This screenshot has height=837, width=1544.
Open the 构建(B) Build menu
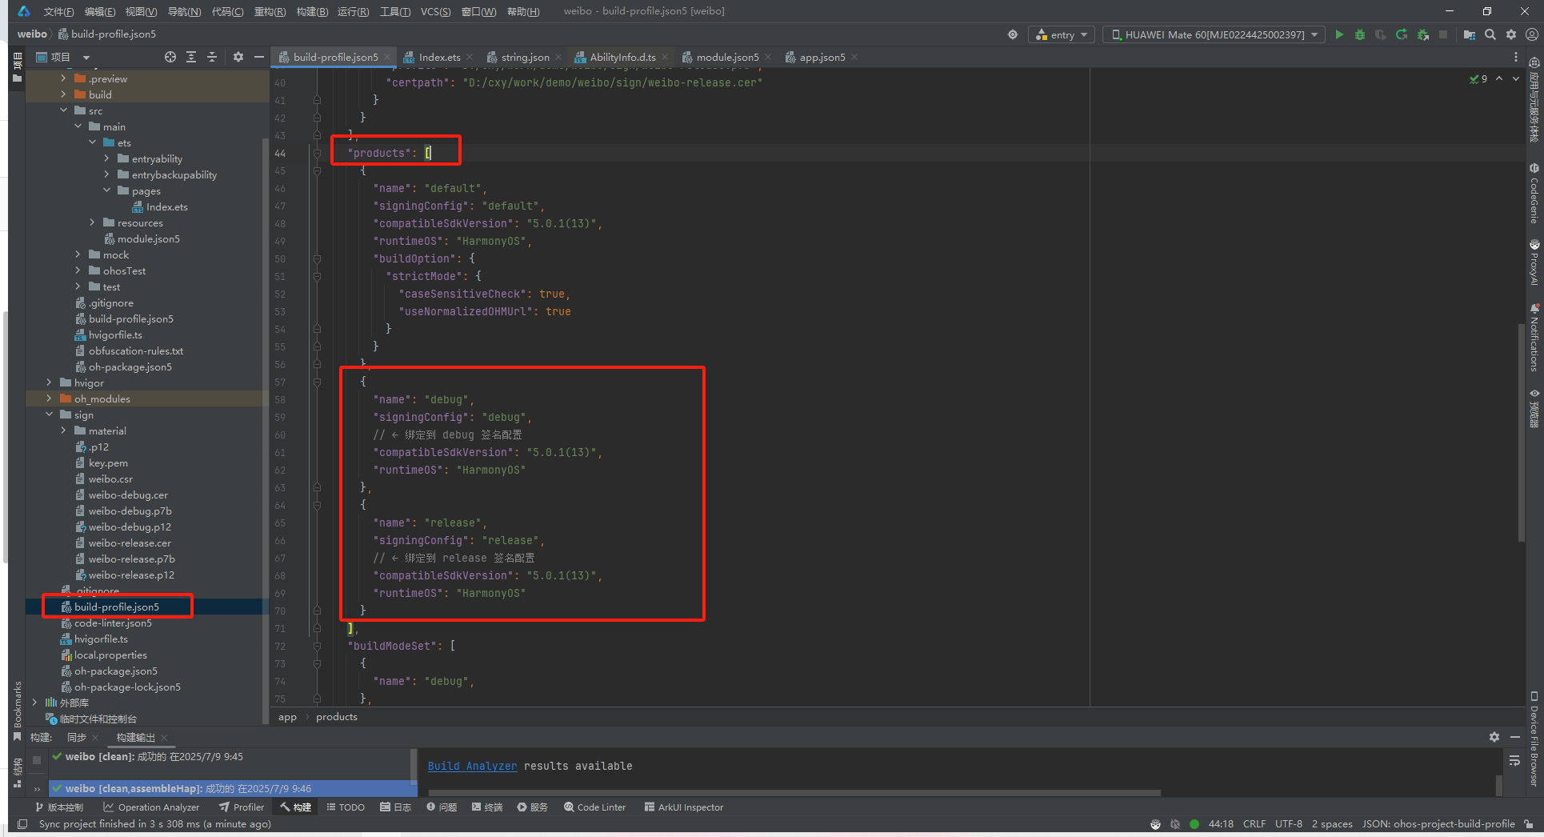coord(312,11)
